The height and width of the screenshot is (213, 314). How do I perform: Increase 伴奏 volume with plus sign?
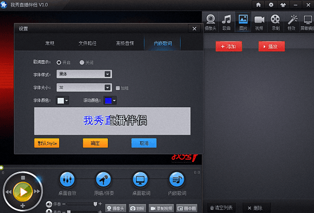click(100, 204)
